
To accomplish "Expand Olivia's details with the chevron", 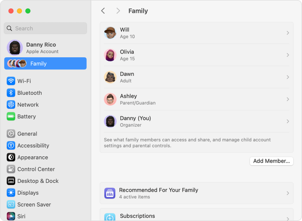I will pyautogui.click(x=288, y=55).
